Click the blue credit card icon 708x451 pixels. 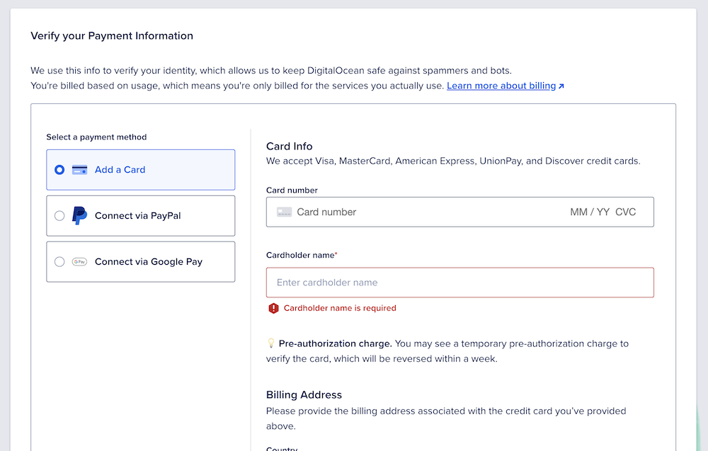(80, 170)
